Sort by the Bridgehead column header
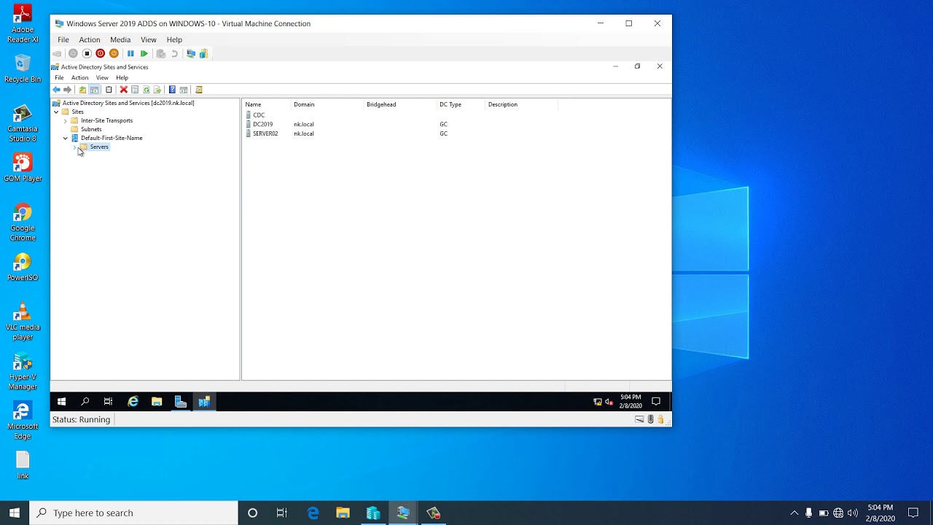Screen dimensions: 933x525 click(400, 105)
